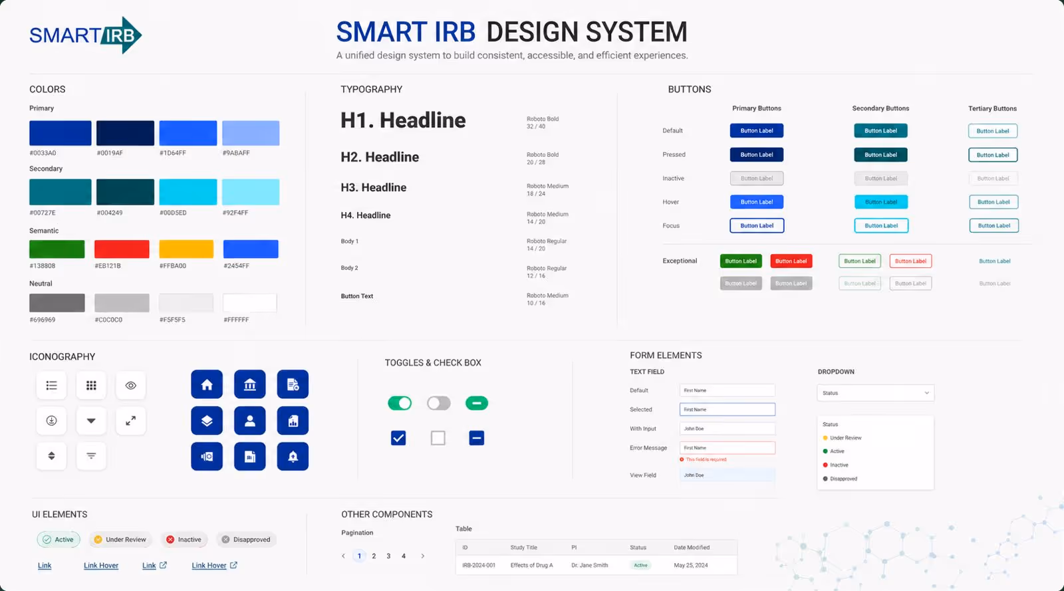The image size is (1064, 591).
Task: Click the solid down caret icon
Action: coord(91,421)
